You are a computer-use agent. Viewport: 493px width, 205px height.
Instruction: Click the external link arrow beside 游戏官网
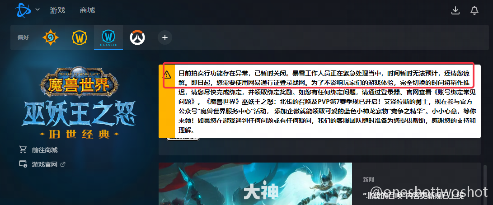[62, 164]
